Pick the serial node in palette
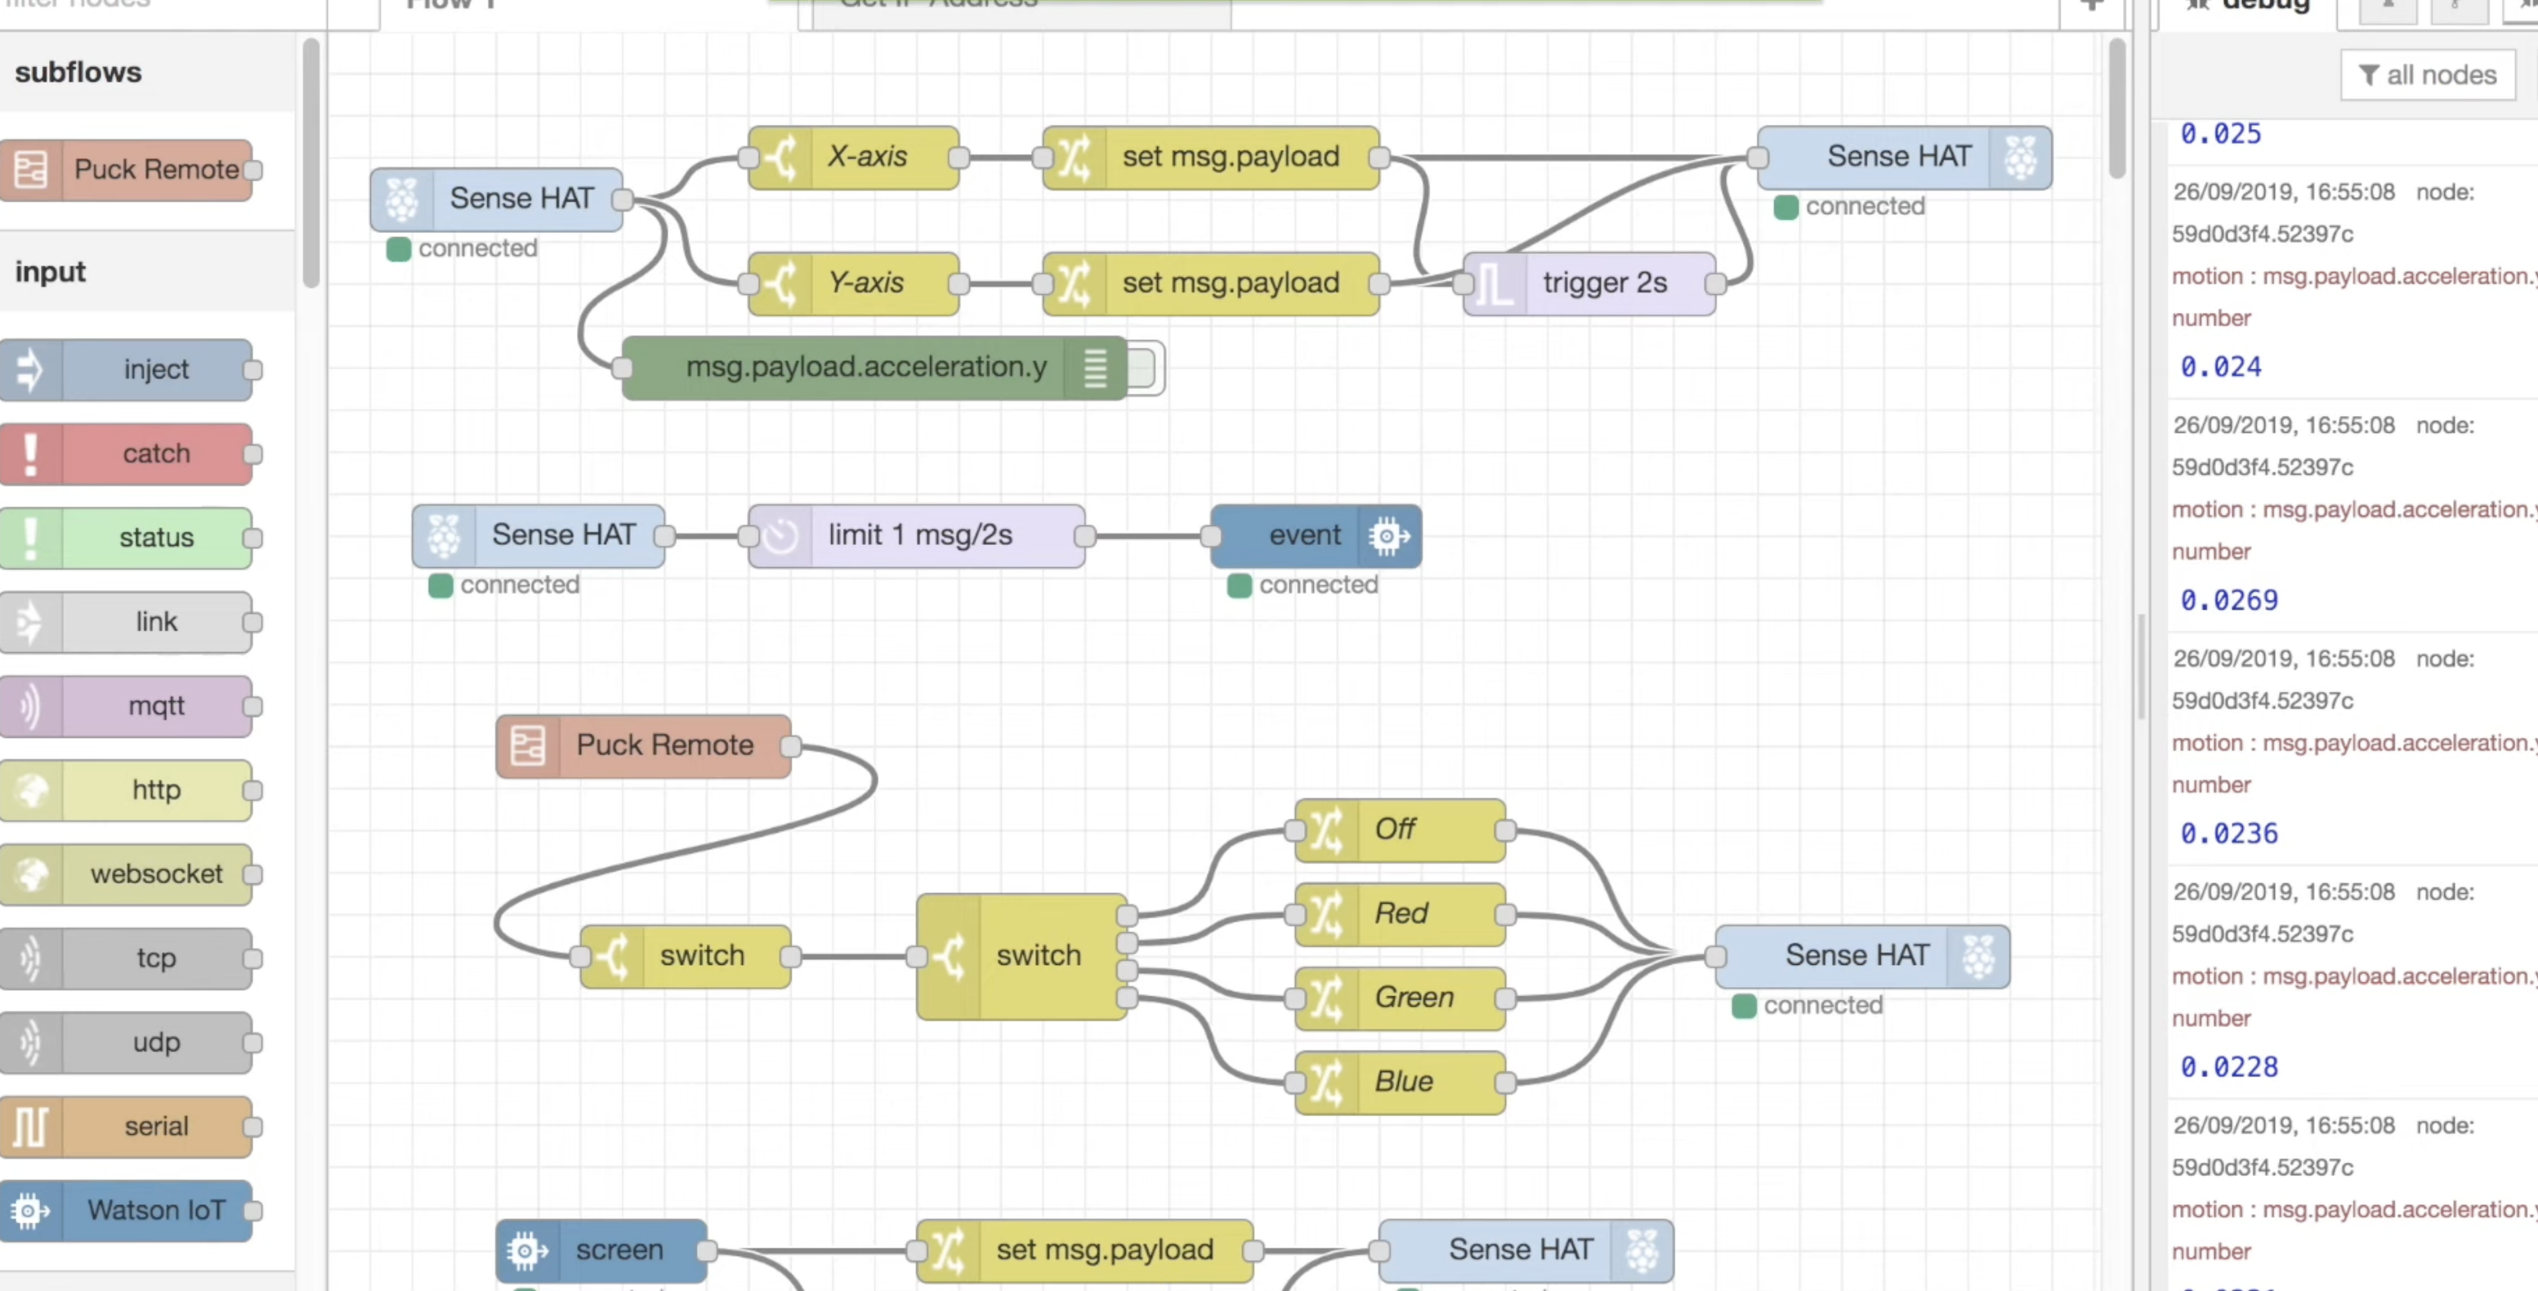The width and height of the screenshot is (2538, 1291). pos(126,1127)
